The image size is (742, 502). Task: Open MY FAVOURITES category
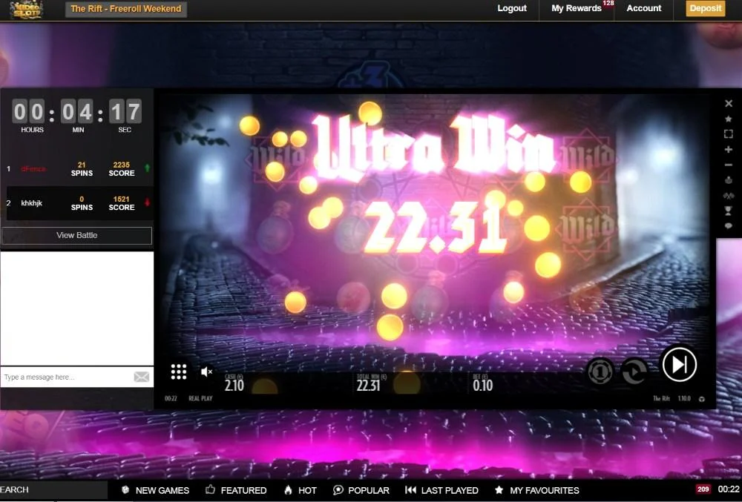coord(537,490)
